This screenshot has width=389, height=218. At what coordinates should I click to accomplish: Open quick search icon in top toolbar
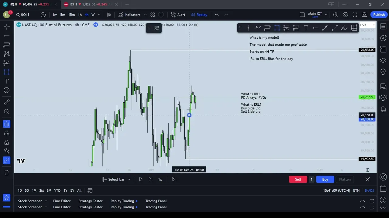click(336, 15)
